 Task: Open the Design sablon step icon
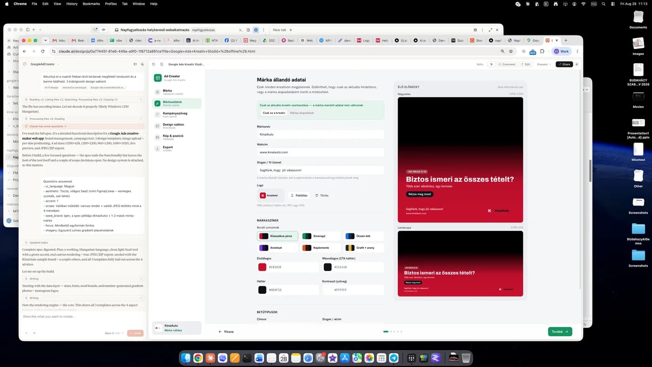(x=157, y=126)
